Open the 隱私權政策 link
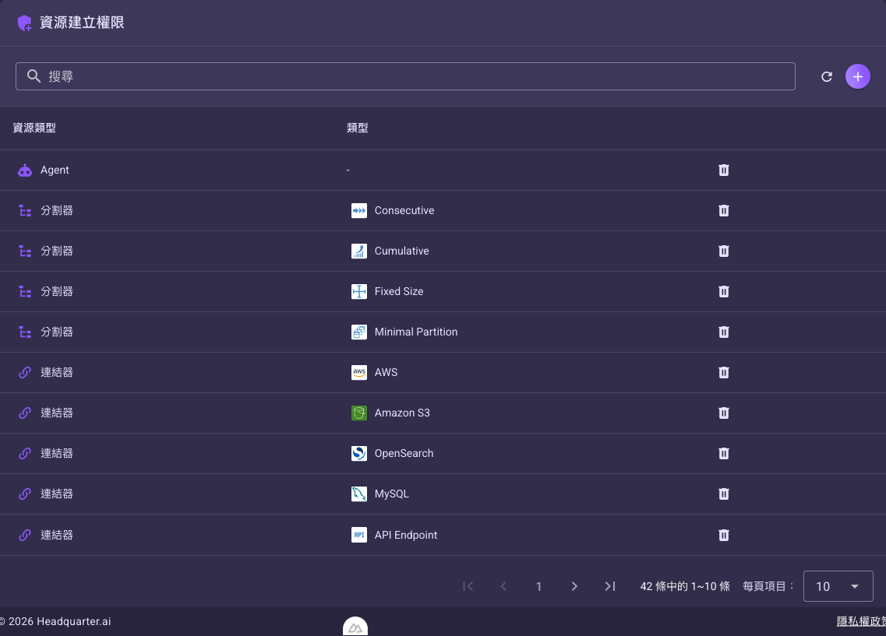Viewport: 886px width, 636px height. [861, 621]
